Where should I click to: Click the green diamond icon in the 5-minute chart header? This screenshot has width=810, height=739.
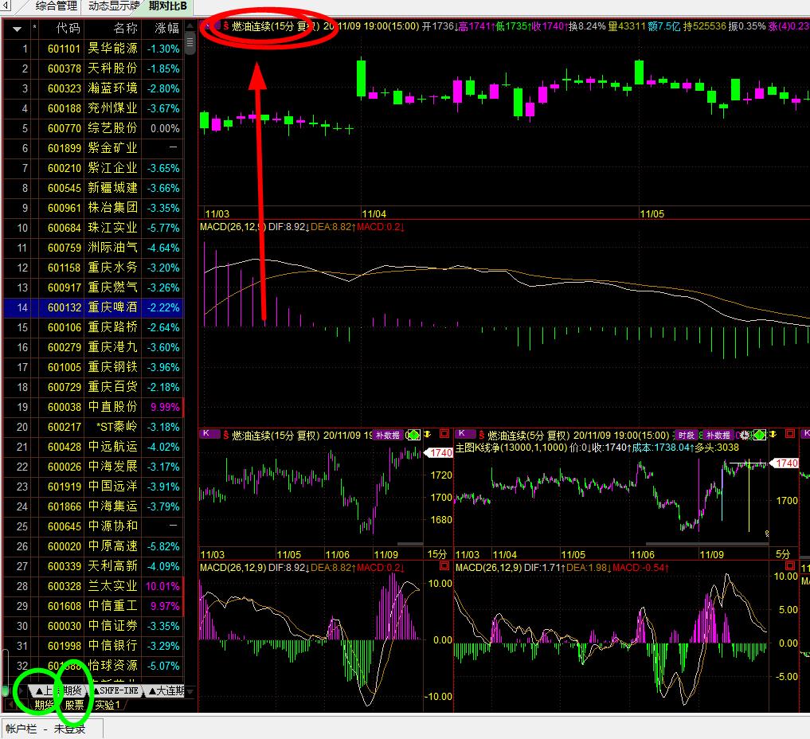pyautogui.click(x=759, y=435)
